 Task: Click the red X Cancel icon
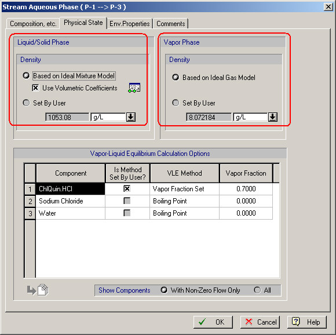(249, 322)
